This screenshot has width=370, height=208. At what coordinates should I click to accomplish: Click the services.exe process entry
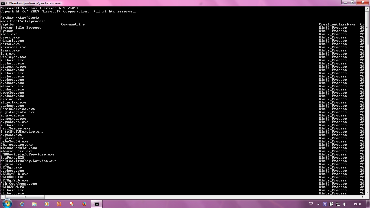tap(13, 47)
